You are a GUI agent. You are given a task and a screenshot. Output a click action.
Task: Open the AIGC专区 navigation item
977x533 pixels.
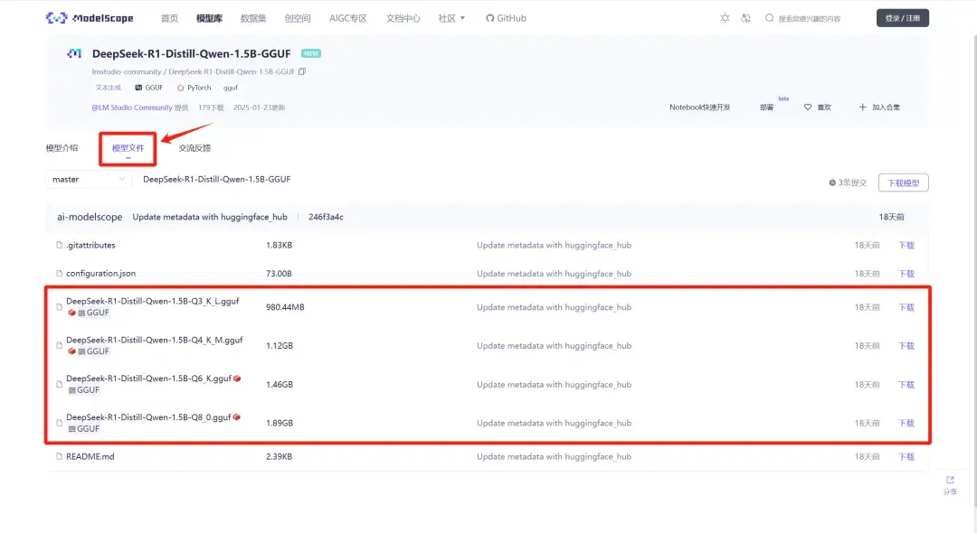tap(347, 18)
